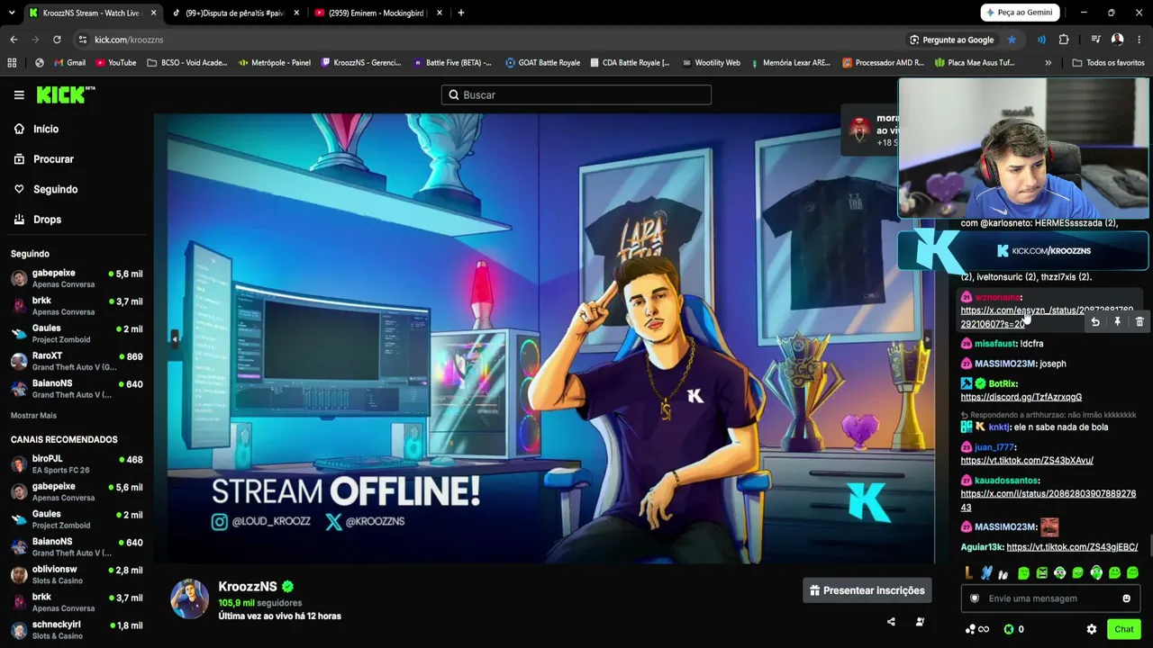Switch to the Eminem Mockingbird YouTube tab
The height and width of the screenshot is (648, 1153).
click(x=378, y=13)
